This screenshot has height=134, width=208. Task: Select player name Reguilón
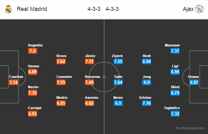pyautogui.click(x=35, y=45)
